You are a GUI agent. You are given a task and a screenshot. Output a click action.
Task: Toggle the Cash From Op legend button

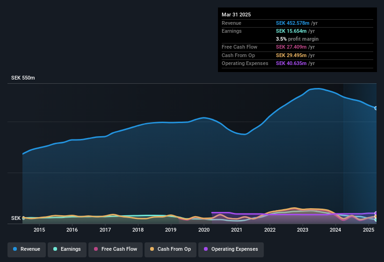tap(170, 249)
